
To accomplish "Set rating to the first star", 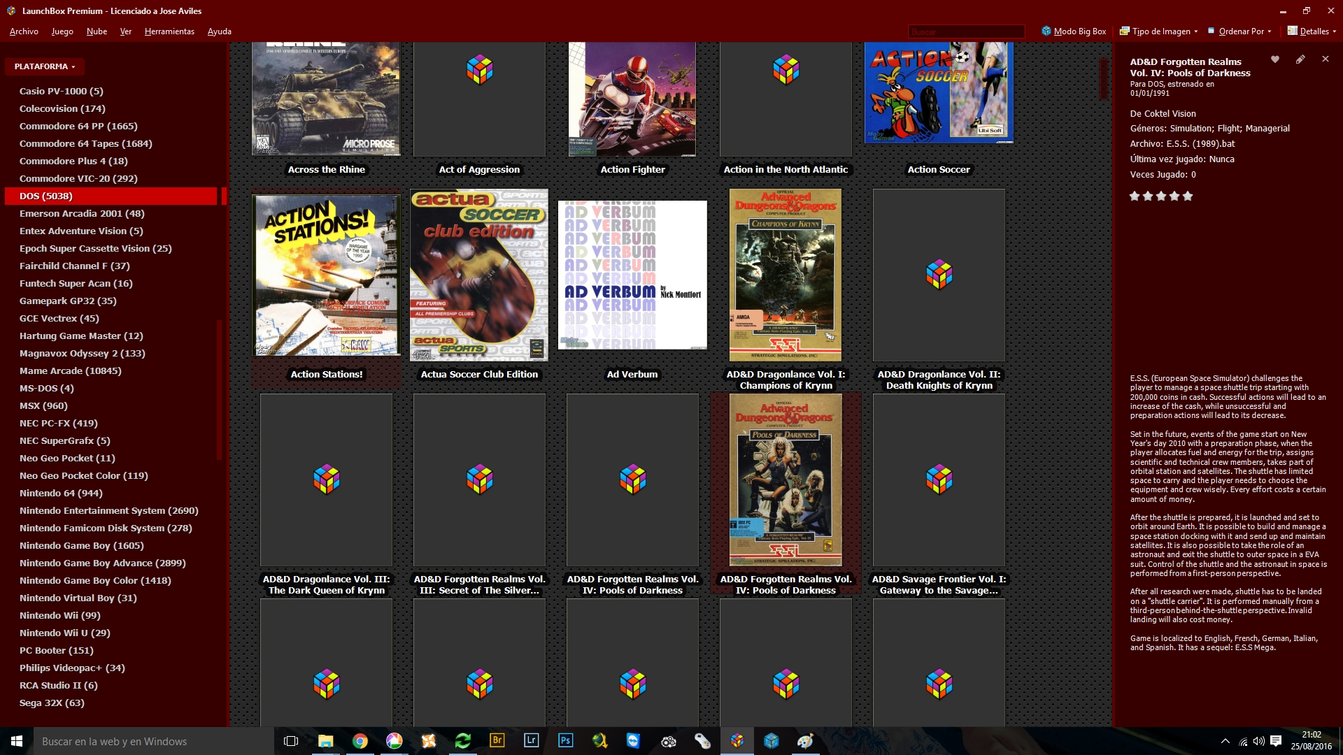I will tap(1135, 196).
